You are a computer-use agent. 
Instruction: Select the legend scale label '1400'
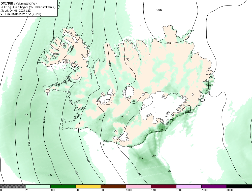[154, 190]
